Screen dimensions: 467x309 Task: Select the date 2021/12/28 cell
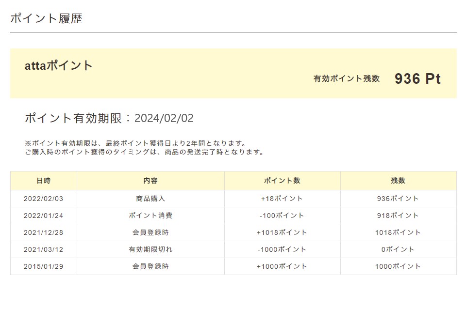click(44, 232)
